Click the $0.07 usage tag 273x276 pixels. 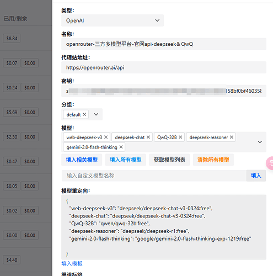click(x=12, y=63)
